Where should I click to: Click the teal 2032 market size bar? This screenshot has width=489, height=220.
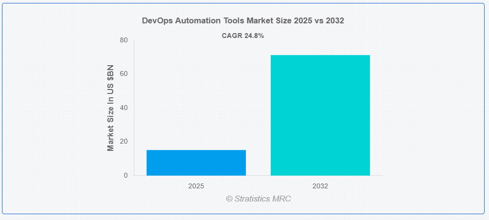[x=320, y=115]
